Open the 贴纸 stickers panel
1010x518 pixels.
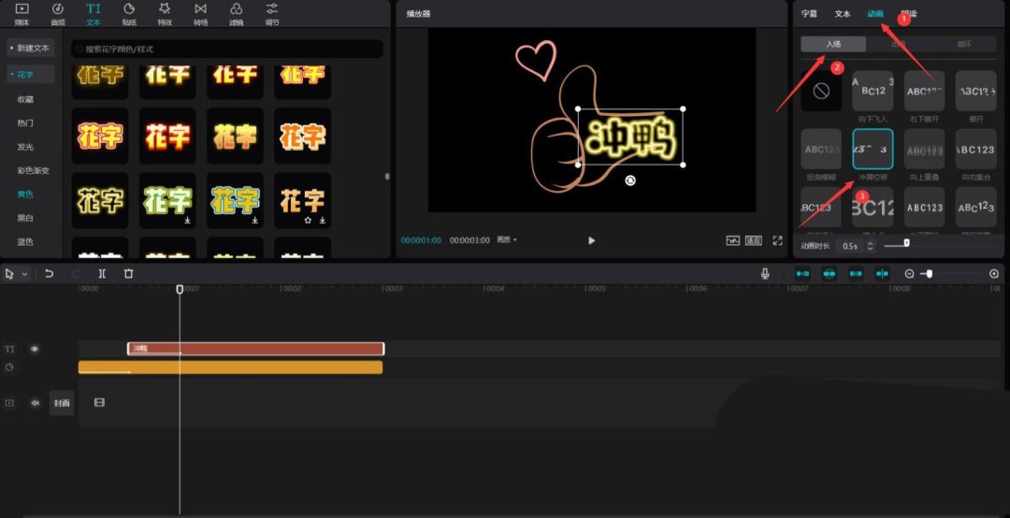129,13
